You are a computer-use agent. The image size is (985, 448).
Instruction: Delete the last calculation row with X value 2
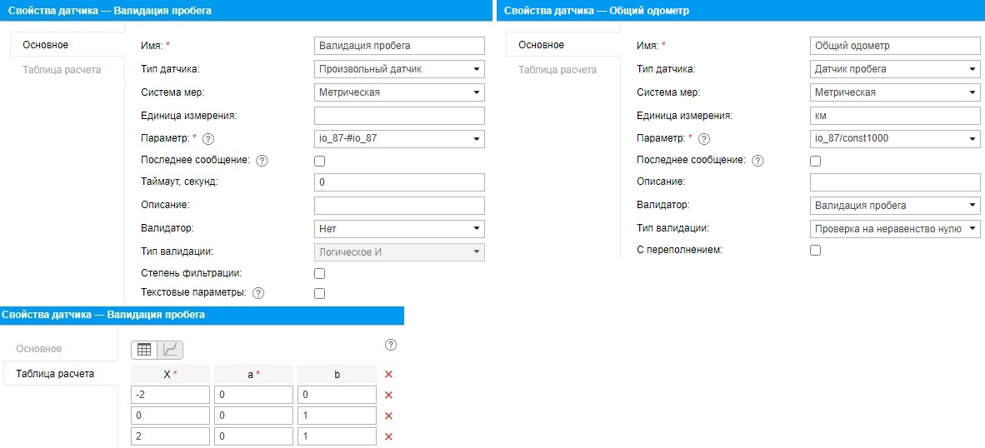(388, 436)
